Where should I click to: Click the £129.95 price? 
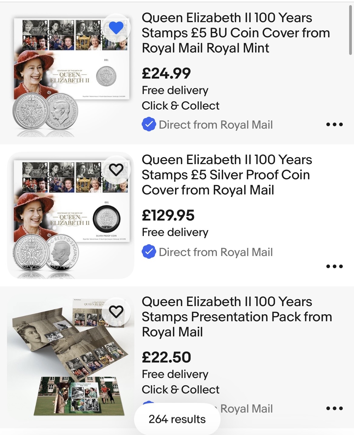coord(168,215)
